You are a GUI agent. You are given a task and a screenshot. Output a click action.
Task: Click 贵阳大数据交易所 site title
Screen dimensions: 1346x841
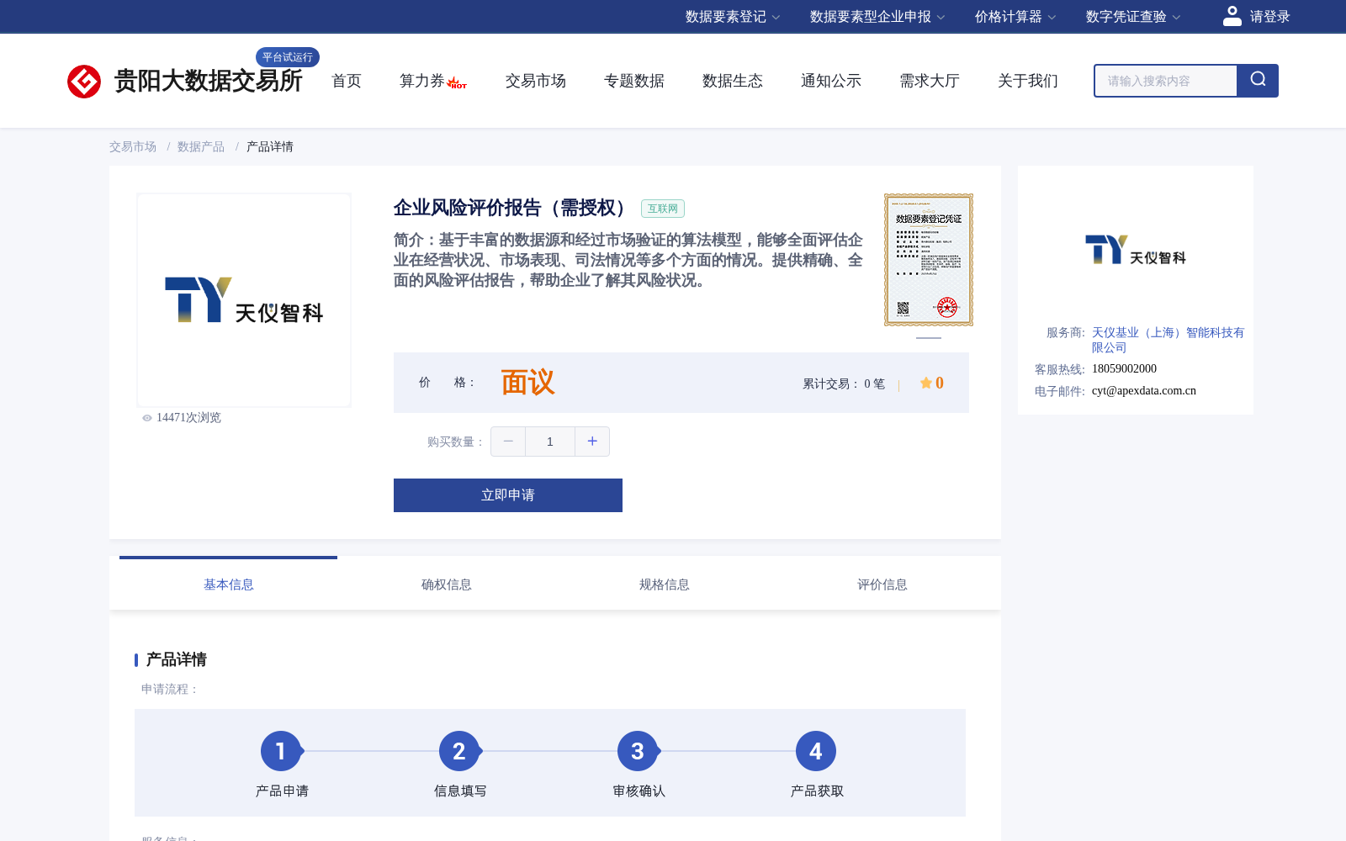209,81
